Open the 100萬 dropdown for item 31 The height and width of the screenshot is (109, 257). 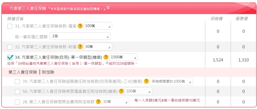point(98,26)
